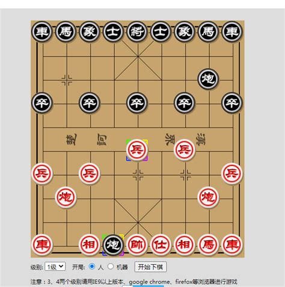The image size is (285, 287).
Task: Select the red advisor 仕 piece
Action: tap(161, 245)
